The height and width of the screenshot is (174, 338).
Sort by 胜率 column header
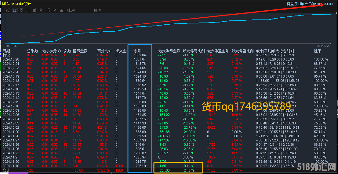[318, 51]
